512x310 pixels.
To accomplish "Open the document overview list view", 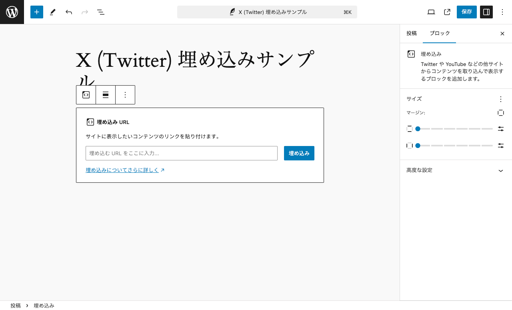I will point(101,12).
